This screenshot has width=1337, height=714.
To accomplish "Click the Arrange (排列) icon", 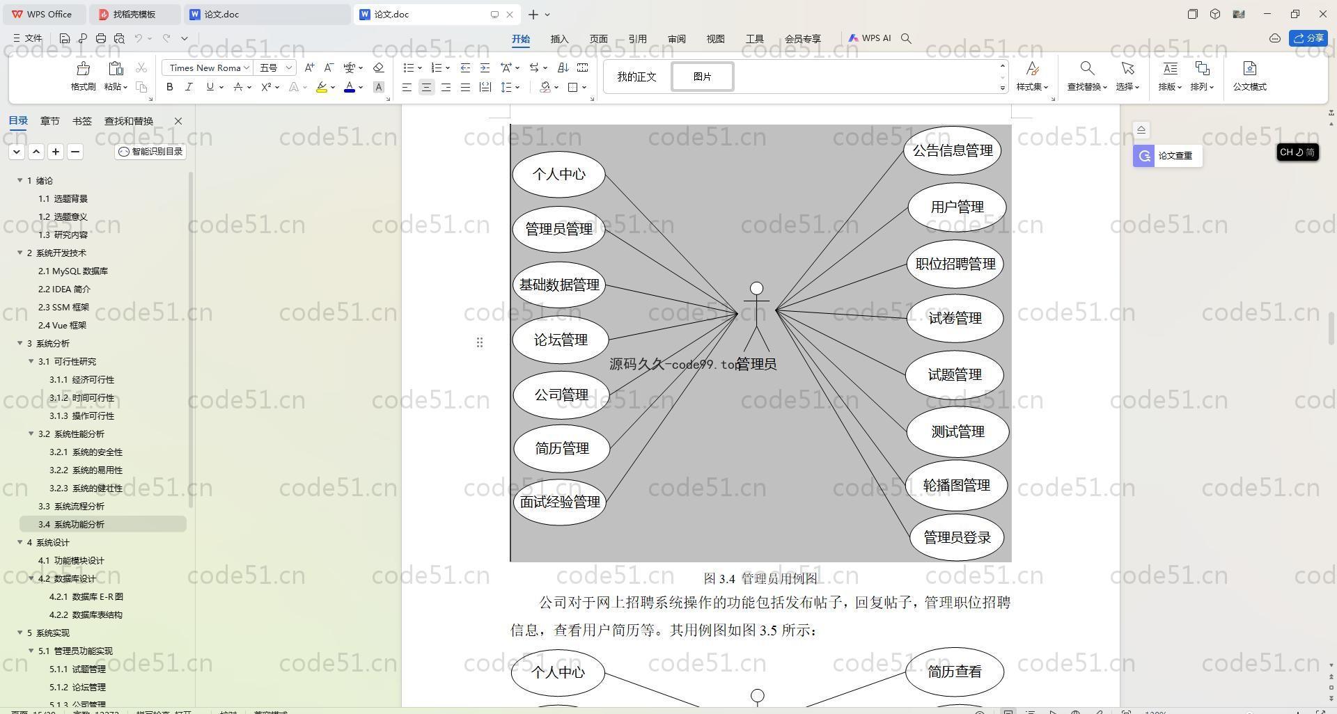I will [x=1202, y=68].
